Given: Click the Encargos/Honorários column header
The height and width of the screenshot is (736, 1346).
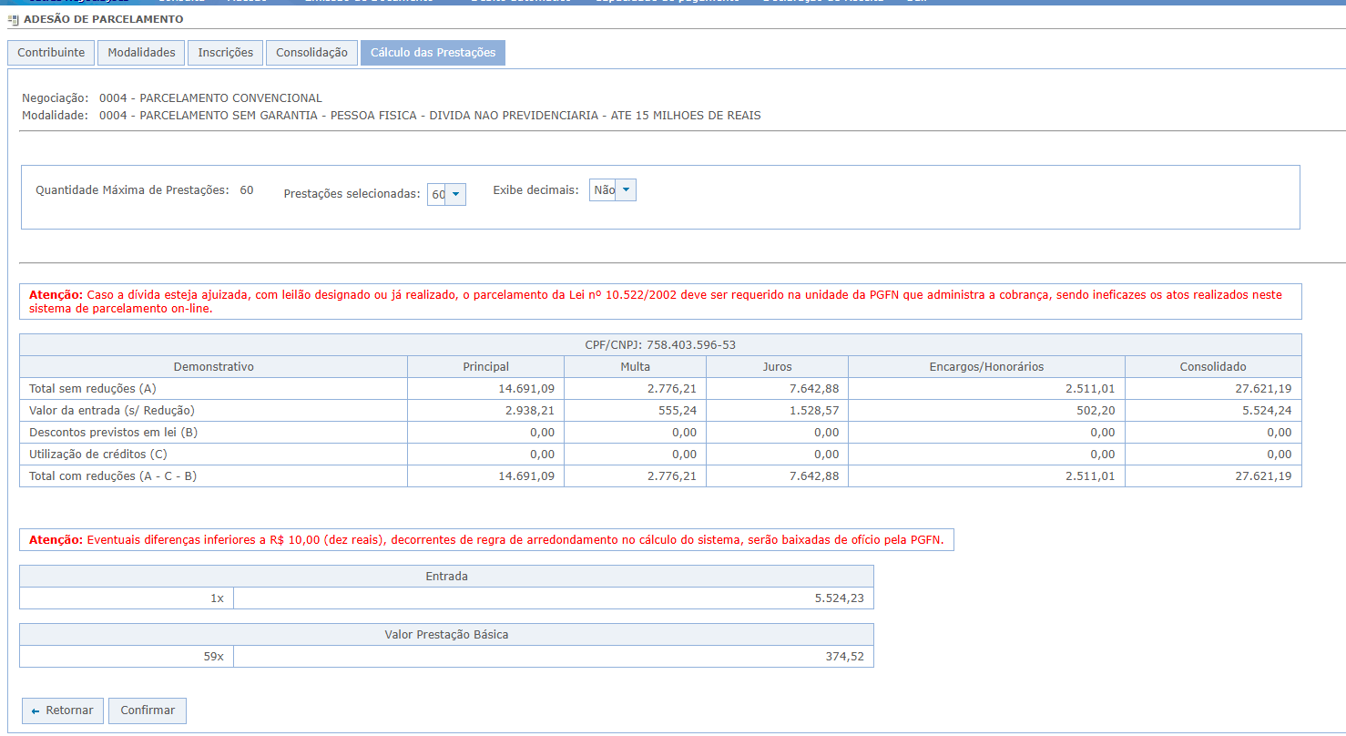Looking at the screenshot, I should (x=987, y=367).
